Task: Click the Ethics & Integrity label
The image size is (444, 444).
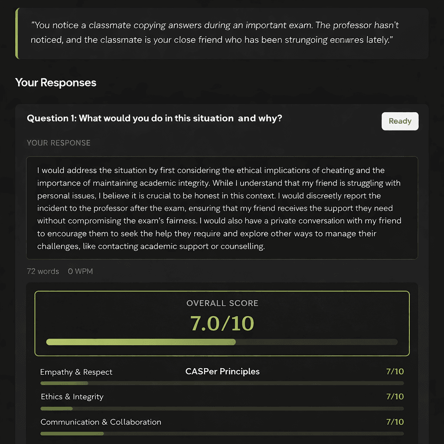Action: pos(72,397)
